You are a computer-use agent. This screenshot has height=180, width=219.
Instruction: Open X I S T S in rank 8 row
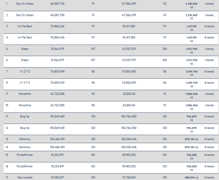[25, 83]
